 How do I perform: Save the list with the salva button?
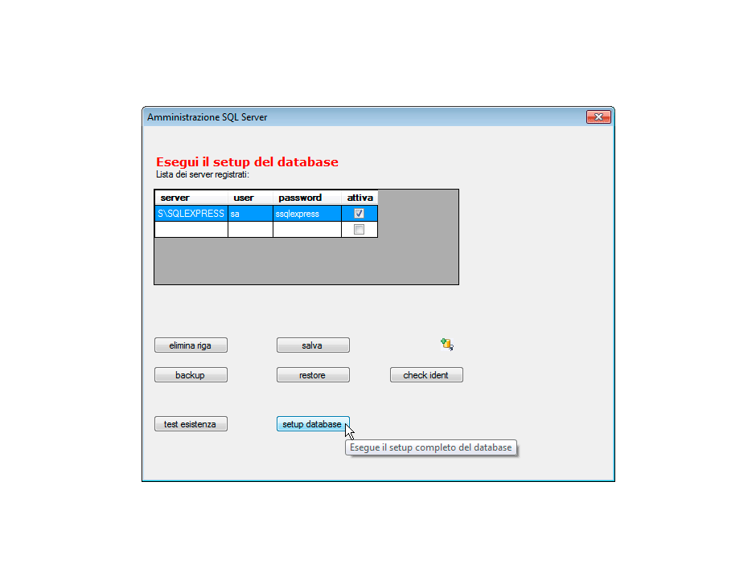[313, 345]
